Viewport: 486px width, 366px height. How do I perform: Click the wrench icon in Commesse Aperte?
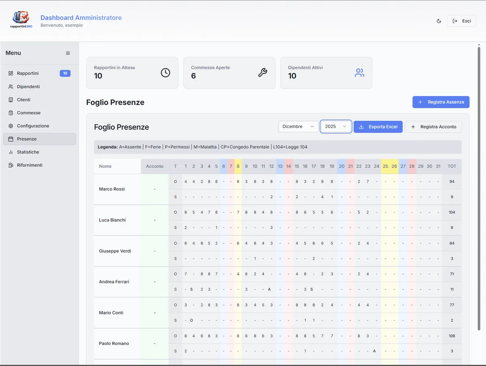coord(262,72)
